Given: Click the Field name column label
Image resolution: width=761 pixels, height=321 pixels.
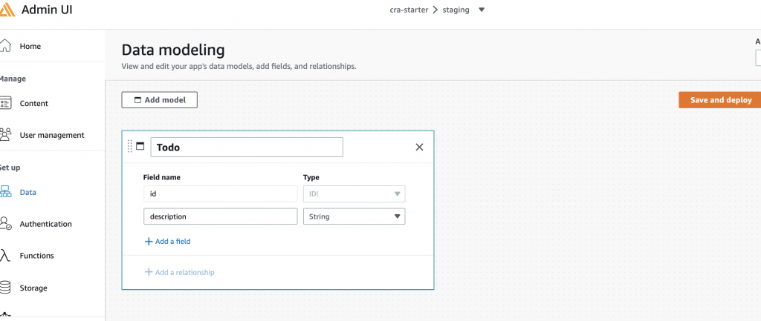Looking at the screenshot, I should click(x=161, y=177).
